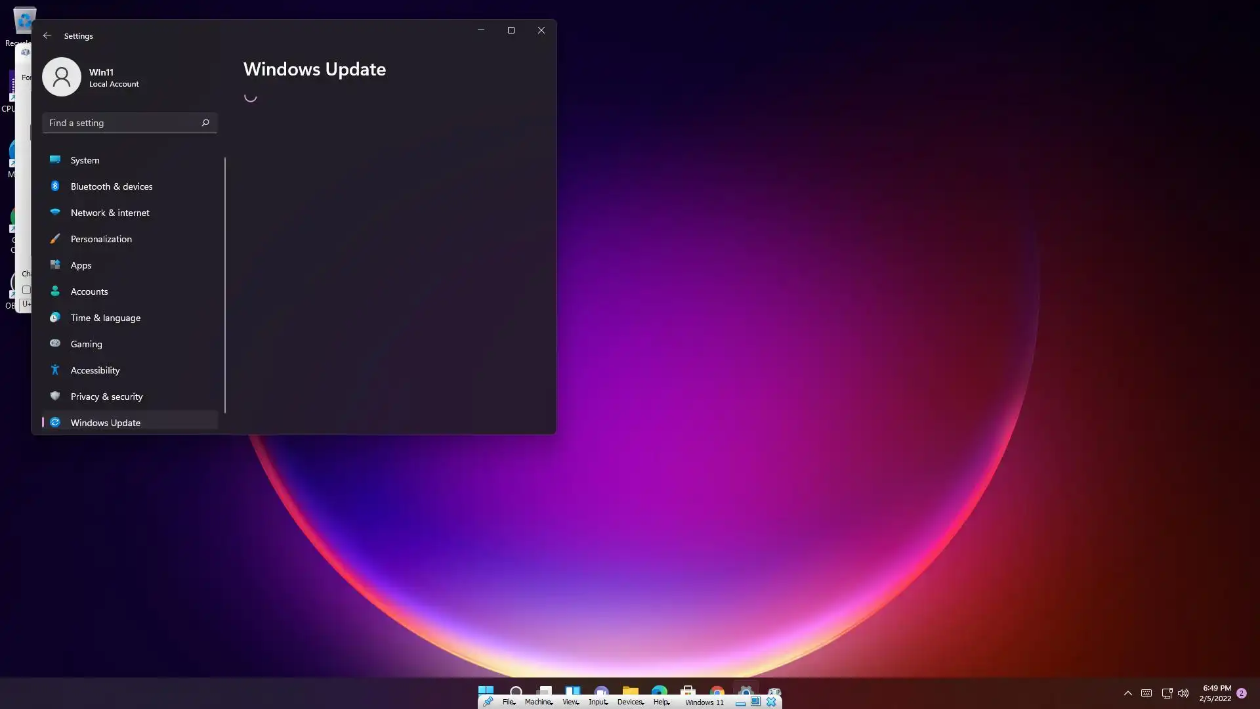Click the Gaming sidebar item

click(x=86, y=344)
